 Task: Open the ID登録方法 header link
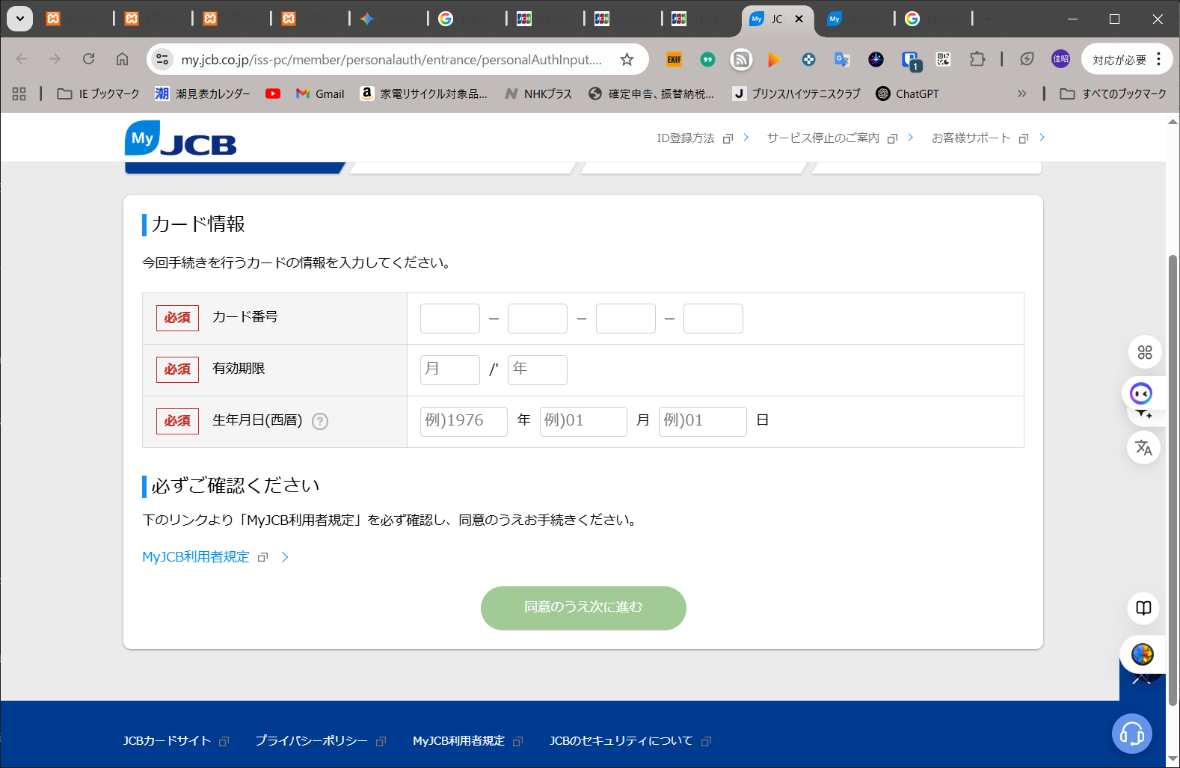pyautogui.click(x=686, y=138)
